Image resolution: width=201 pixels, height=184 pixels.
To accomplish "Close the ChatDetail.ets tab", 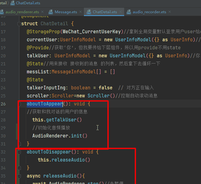I will 120,12.
